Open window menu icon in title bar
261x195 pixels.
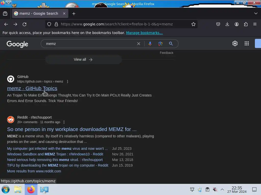(3, 3)
